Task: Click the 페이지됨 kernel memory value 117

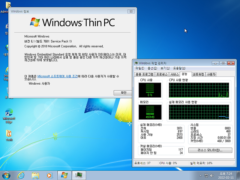Action: pyautogui.click(x=181, y=149)
